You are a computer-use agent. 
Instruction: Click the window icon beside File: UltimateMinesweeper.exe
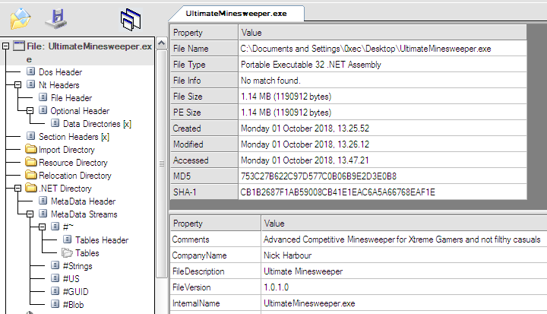19,46
